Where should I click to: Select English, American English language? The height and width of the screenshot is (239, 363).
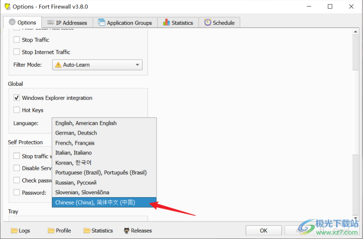(104, 123)
